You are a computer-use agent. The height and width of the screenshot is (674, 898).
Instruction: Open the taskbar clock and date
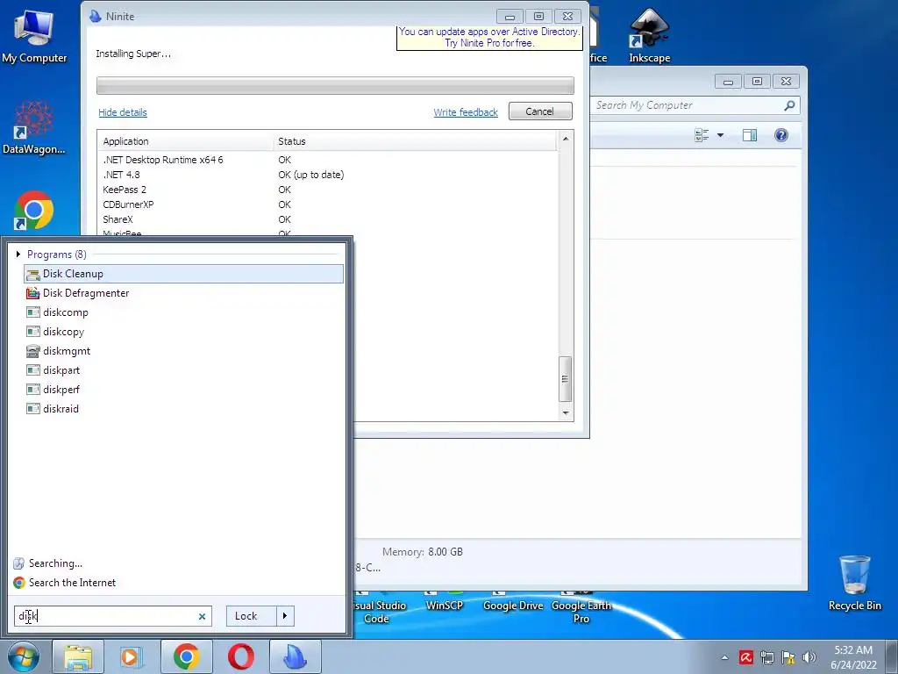tap(853, 657)
